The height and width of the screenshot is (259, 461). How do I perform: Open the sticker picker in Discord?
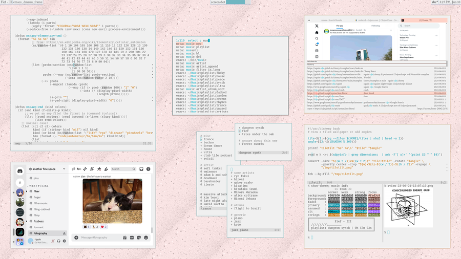pos(139,238)
